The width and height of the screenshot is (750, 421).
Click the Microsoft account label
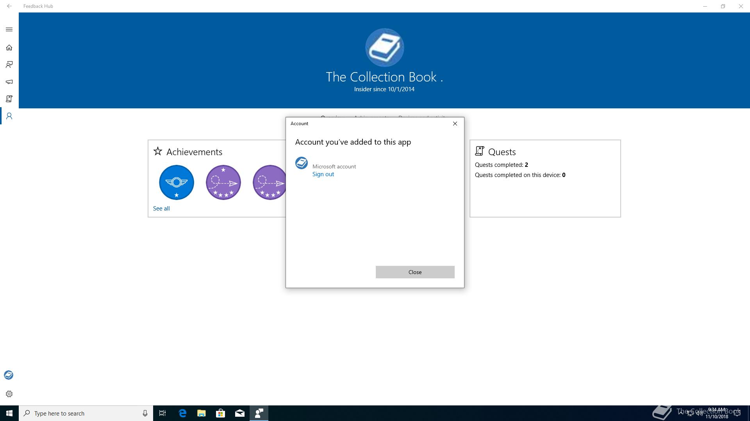334,166
